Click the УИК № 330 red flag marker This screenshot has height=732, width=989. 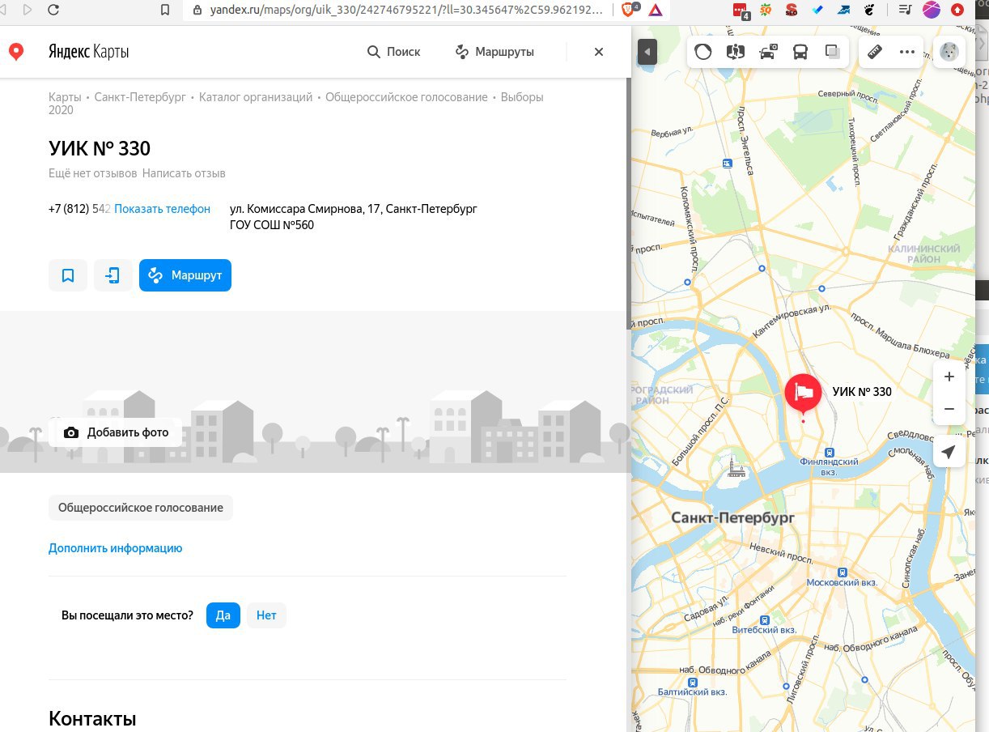[x=802, y=394]
